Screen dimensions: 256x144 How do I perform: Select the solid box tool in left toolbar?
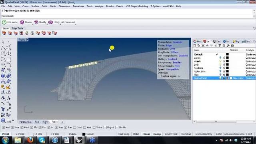click(x=3, y=76)
